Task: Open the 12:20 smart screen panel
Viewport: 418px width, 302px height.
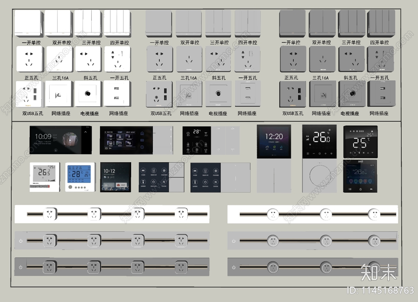Action: [x=274, y=159]
